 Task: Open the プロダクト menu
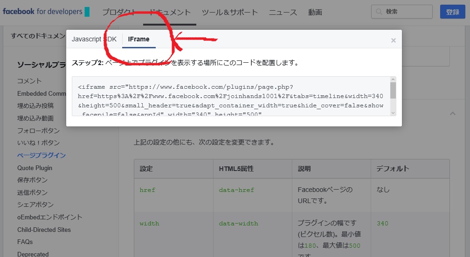pyautogui.click(x=119, y=12)
